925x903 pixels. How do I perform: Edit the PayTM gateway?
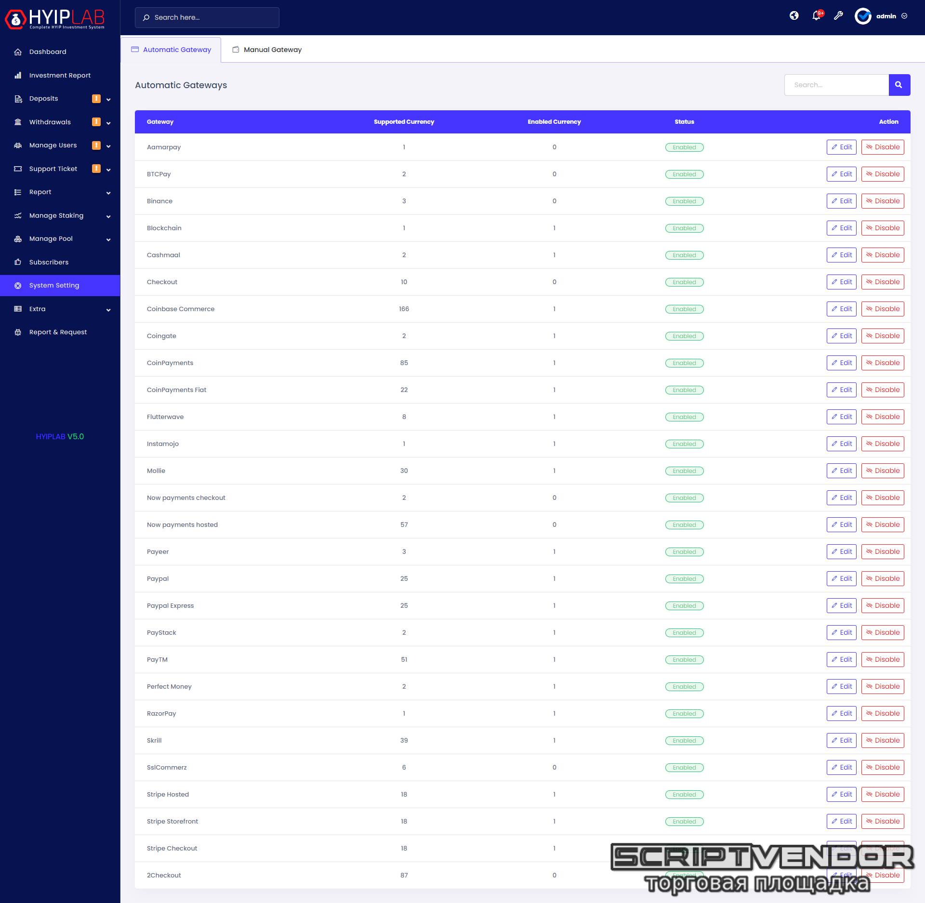(x=841, y=659)
